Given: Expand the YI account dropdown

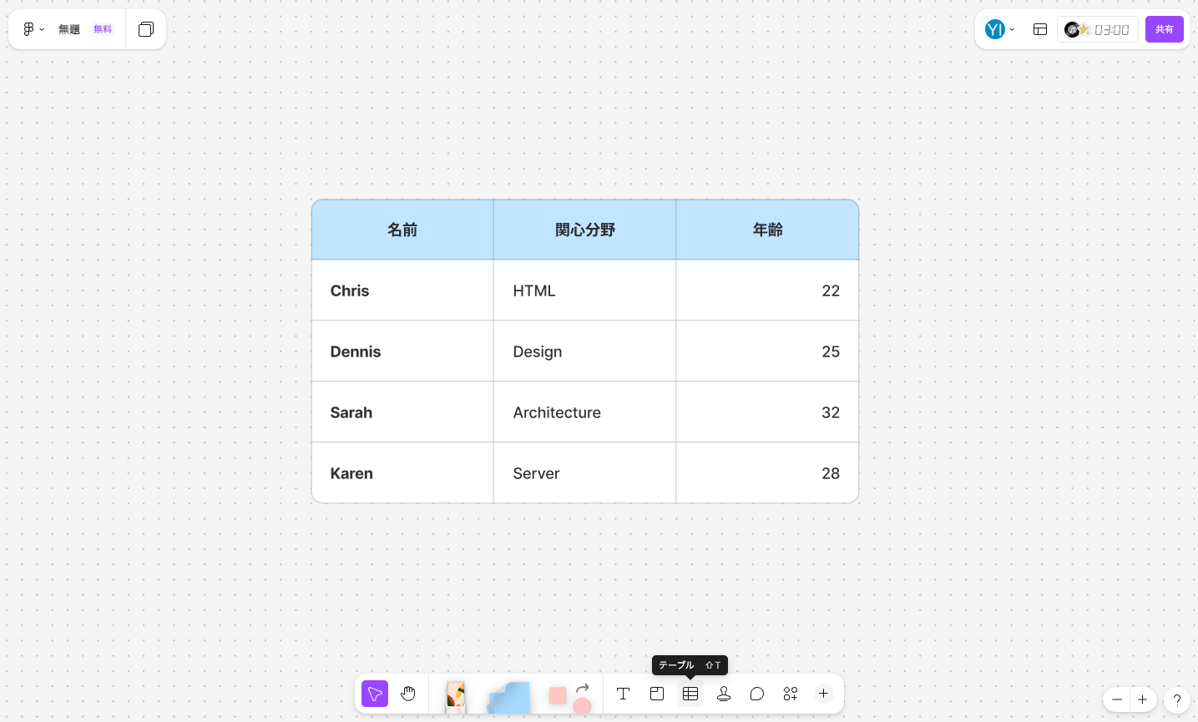Looking at the screenshot, I should pos(1012,28).
